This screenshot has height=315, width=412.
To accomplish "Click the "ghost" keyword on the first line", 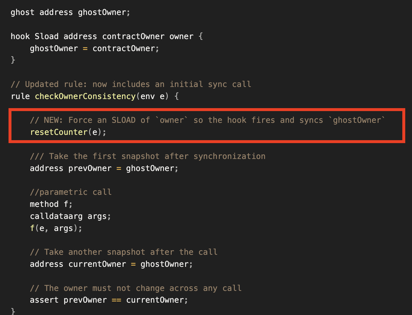I will pyautogui.click(x=22, y=12).
